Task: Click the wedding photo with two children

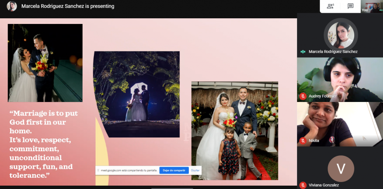Action: [x=235, y=131]
